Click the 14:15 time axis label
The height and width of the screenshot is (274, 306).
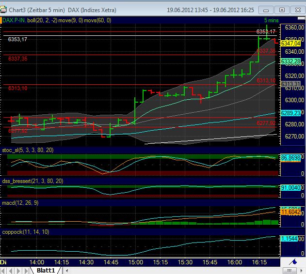[x=62, y=262]
